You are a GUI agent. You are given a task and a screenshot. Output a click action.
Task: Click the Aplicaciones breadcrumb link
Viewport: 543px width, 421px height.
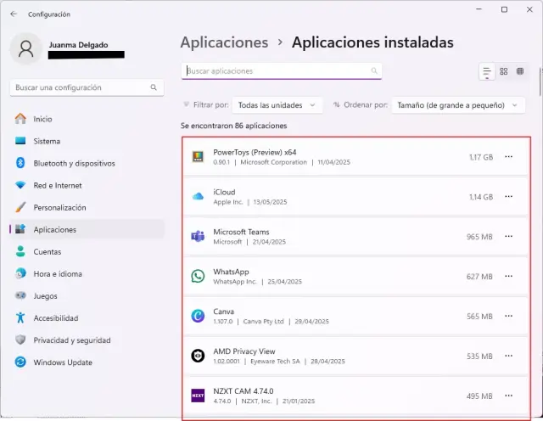224,42
